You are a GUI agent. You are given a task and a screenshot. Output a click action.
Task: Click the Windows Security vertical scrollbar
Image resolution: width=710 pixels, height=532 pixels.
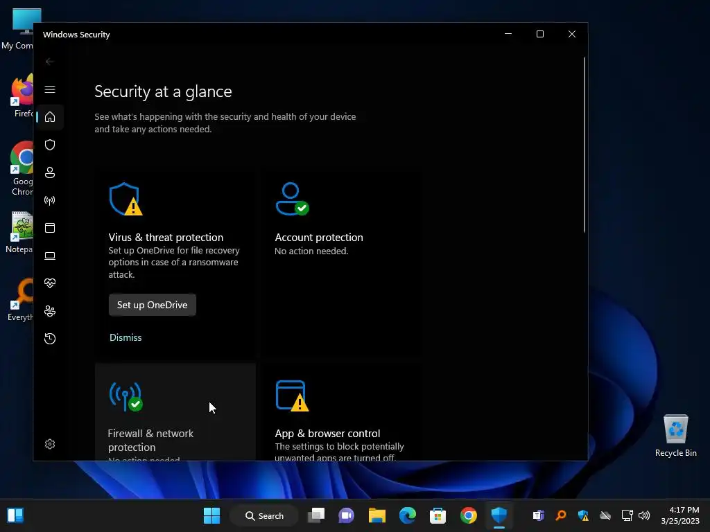click(x=584, y=145)
